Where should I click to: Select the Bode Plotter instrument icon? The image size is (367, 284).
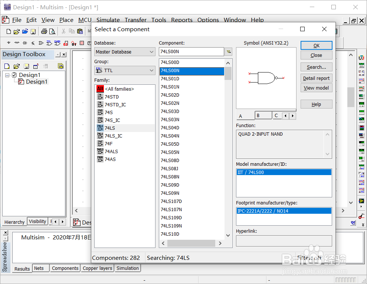(x=361, y=96)
